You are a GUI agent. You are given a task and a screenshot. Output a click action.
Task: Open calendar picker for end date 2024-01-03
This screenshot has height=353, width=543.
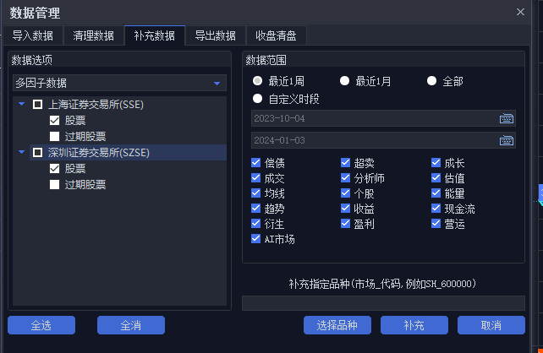pos(507,140)
